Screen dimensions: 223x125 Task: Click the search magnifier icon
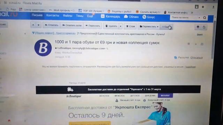click(205, 18)
